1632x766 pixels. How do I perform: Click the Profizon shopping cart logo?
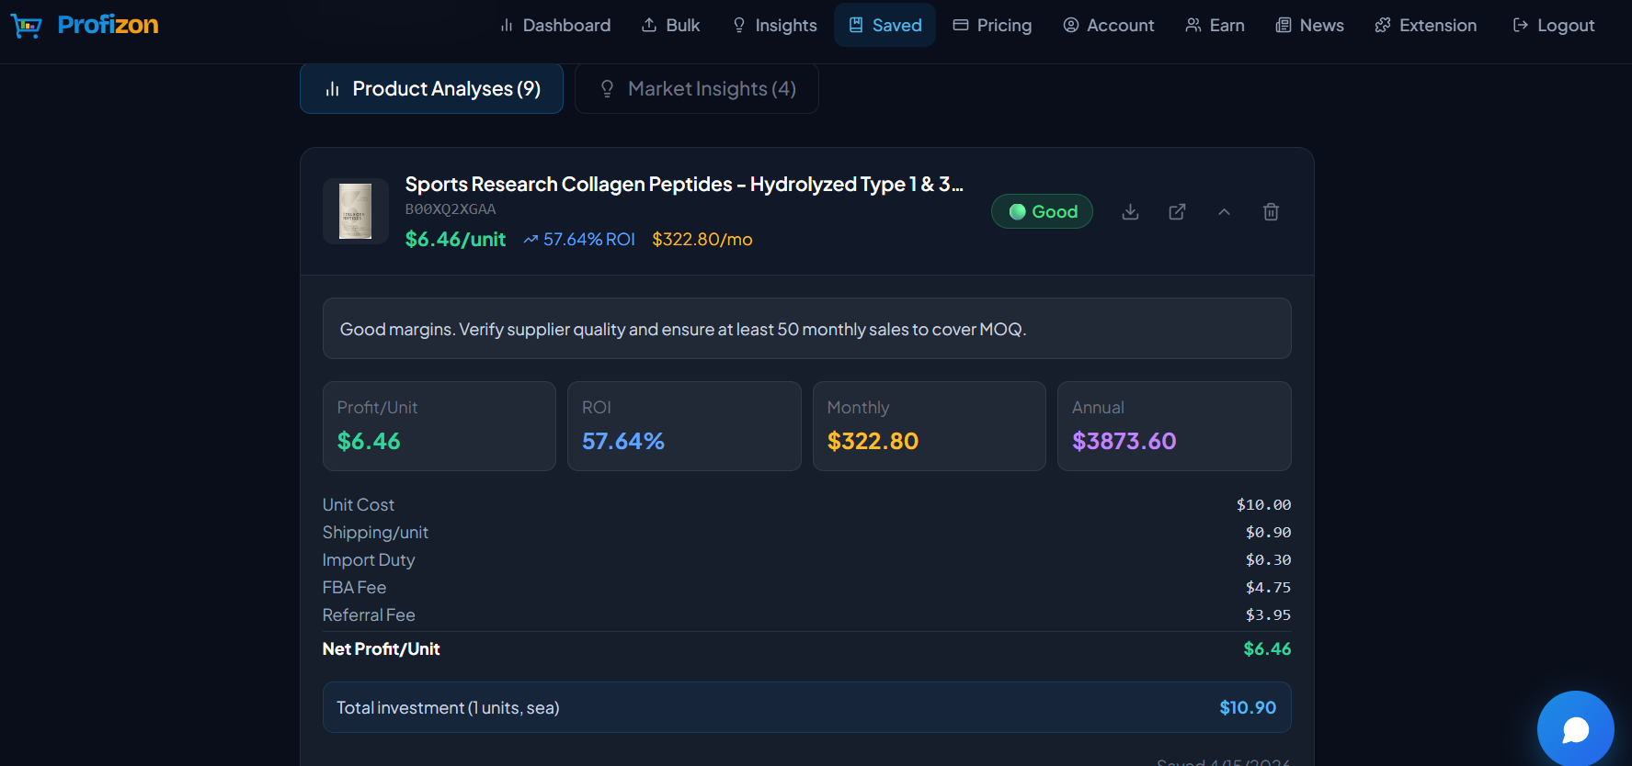(x=27, y=26)
